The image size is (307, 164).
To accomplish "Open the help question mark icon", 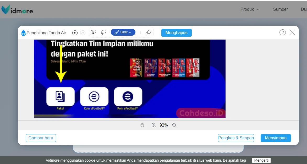I will (x=283, y=32).
